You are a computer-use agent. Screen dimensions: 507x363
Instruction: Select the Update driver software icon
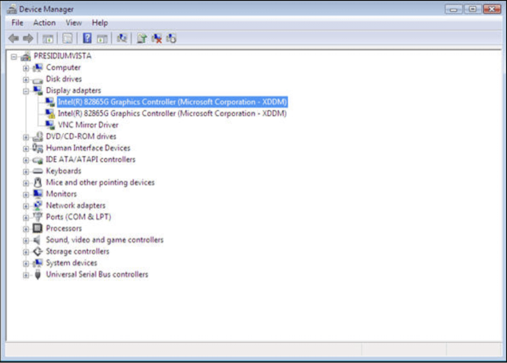pos(142,39)
